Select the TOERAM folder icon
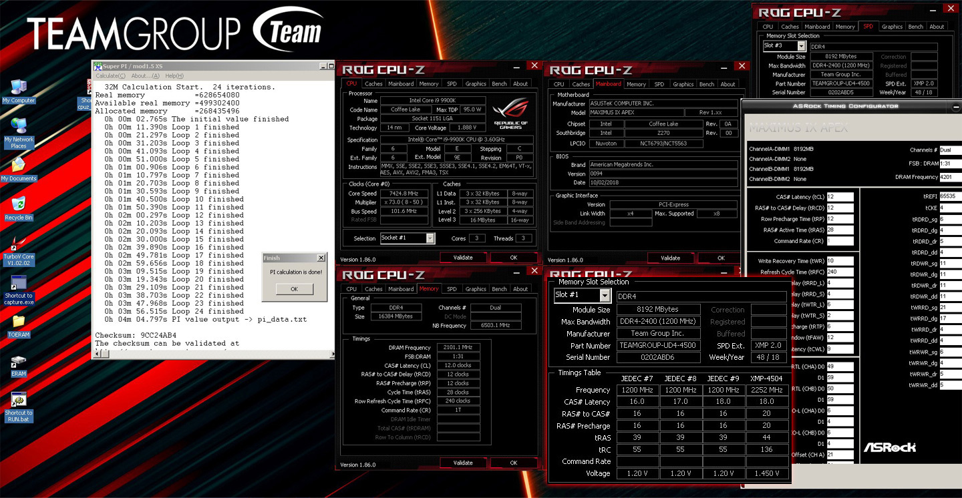962x498 pixels. tap(19, 327)
